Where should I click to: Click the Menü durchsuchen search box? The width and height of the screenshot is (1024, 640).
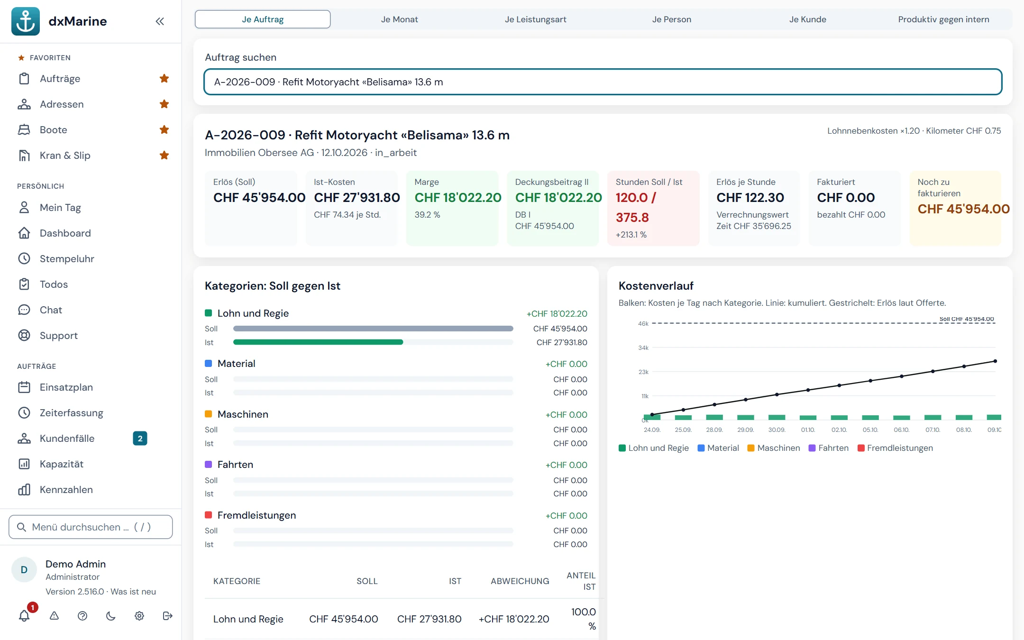click(91, 527)
